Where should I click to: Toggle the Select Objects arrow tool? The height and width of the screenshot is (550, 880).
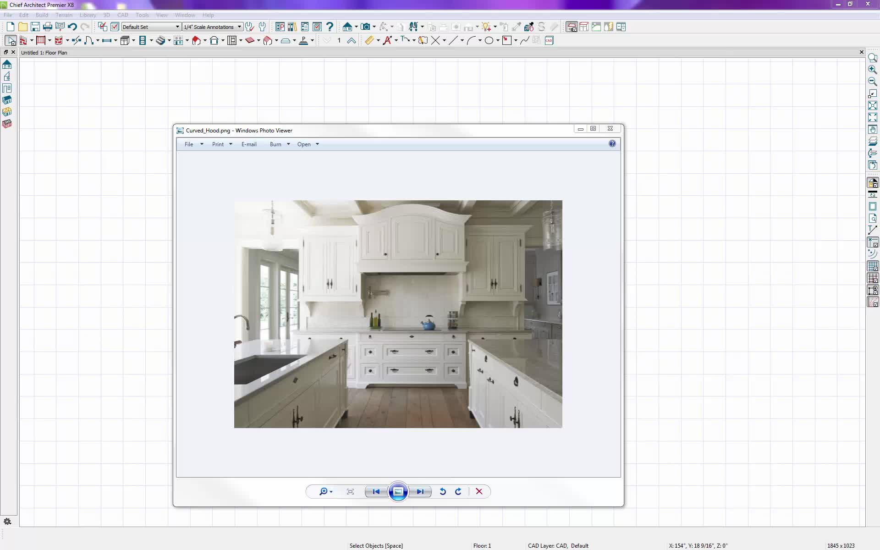click(11, 40)
